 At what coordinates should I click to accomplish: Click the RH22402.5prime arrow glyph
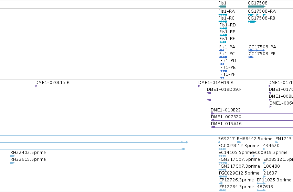[12, 156]
